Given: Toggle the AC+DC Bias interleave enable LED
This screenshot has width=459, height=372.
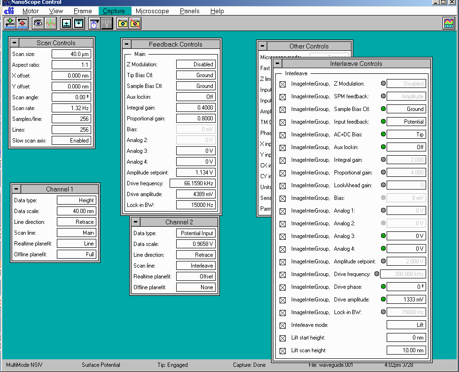Looking at the screenshot, I should [x=383, y=134].
